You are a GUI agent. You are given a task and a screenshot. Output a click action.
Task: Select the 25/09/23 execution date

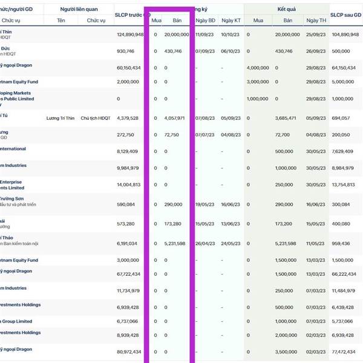pos(316,34)
